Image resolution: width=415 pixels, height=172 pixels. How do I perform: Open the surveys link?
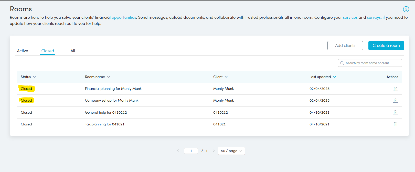[x=374, y=17]
